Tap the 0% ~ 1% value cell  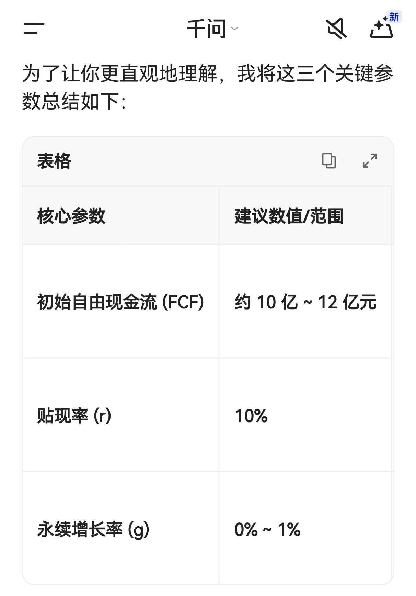[267, 529]
